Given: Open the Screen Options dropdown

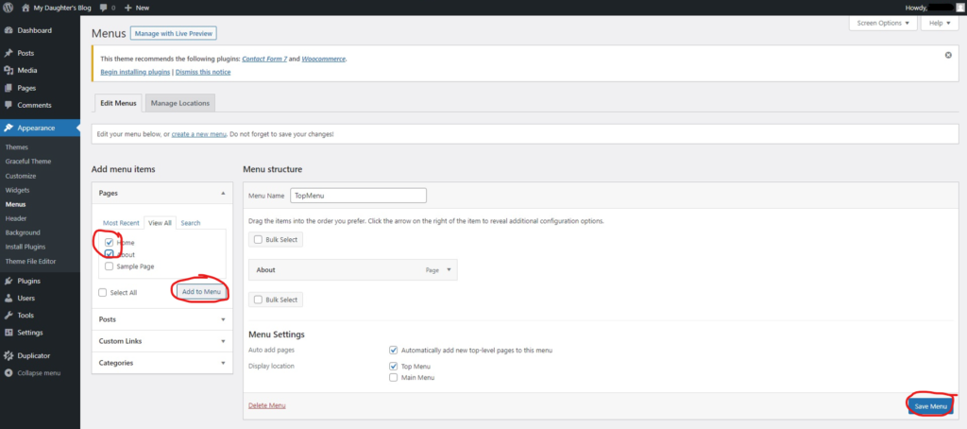Looking at the screenshot, I should [x=883, y=23].
